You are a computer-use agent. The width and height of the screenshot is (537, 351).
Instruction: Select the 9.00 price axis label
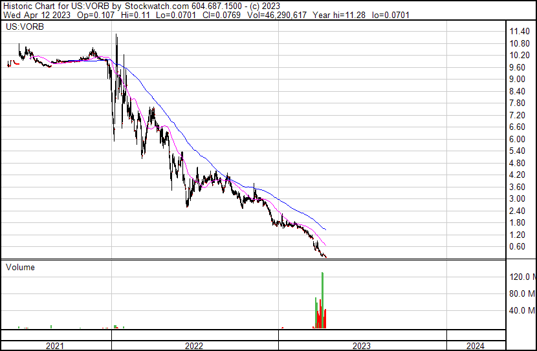pos(518,80)
